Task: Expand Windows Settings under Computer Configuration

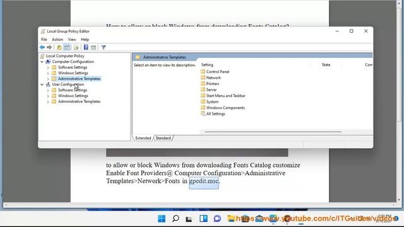Action: 48,73
